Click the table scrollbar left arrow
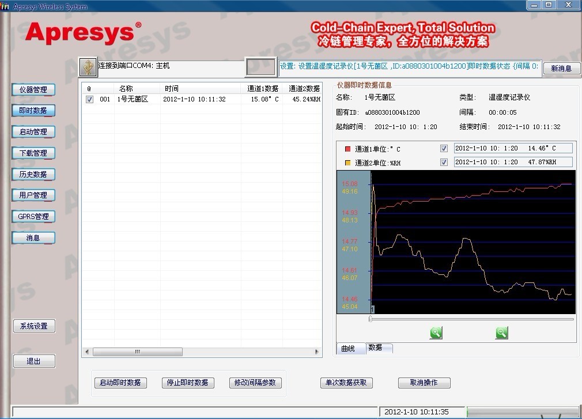This screenshot has width=582, height=419. pyautogui.click(x=87, y=352)
